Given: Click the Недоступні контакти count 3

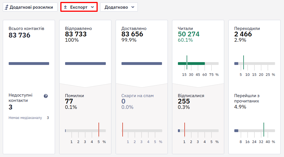Looking at the screenshot, I should point(10,107).
